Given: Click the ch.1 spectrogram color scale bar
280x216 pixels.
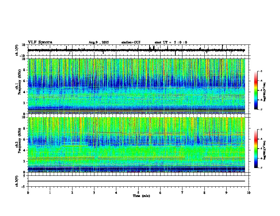Looking at the screenshot, I should point(256,90).
